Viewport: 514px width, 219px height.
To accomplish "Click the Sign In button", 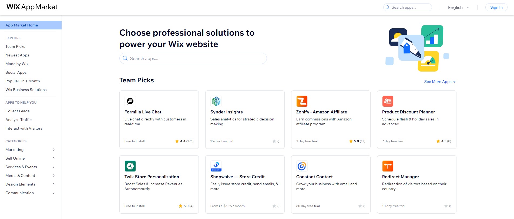I will point(496,7).
